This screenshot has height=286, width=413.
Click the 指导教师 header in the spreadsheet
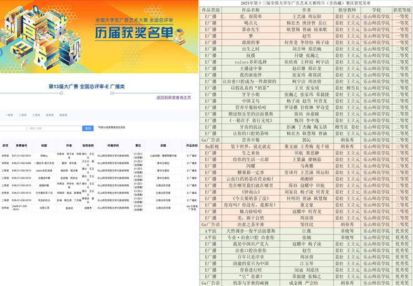coord(347,10)
